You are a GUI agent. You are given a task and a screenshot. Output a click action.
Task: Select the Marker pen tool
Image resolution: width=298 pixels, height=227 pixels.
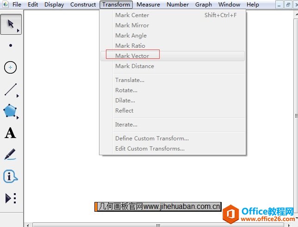click(x=10, y=154)
